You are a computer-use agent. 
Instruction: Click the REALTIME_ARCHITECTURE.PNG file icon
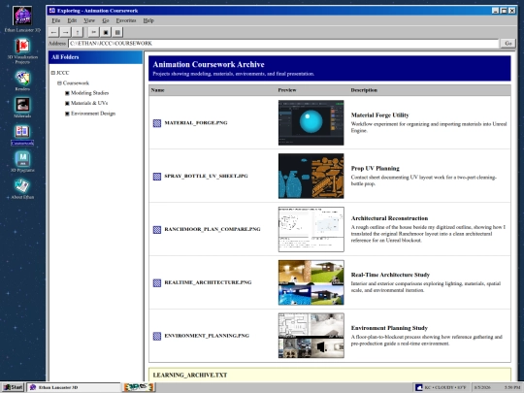coord(157,282)
